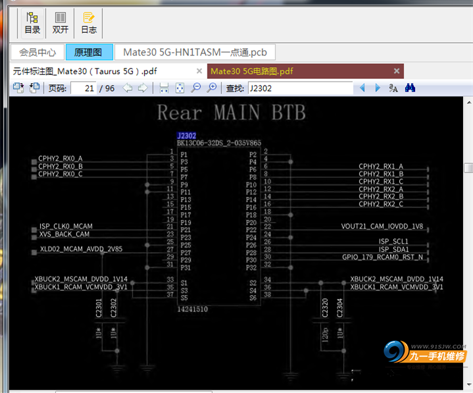Go to next page with right arrow
The image size is (473, 393).
pos(143,88)
